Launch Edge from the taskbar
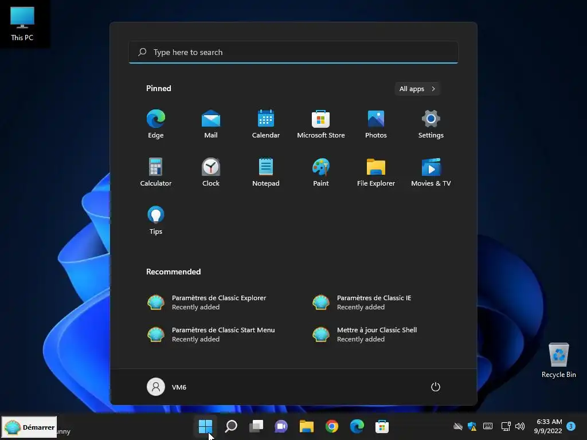 click(x=357, y=426)
